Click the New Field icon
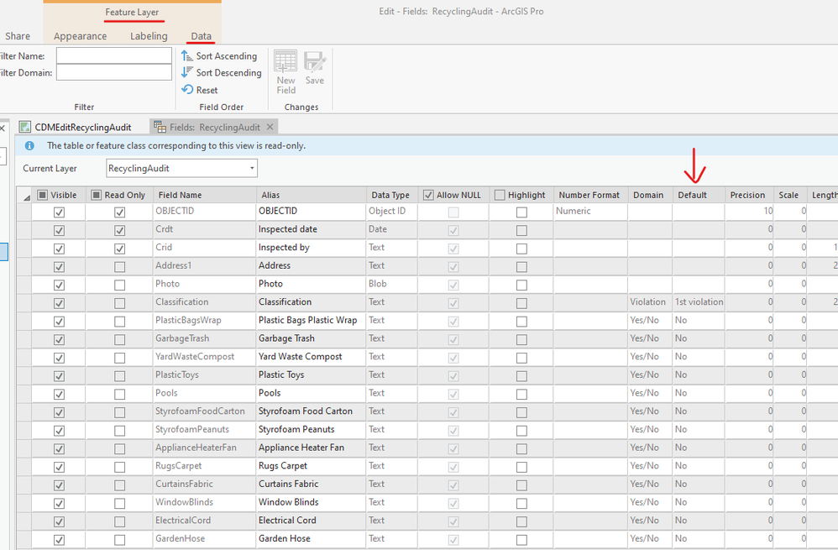 coord(285,61)
